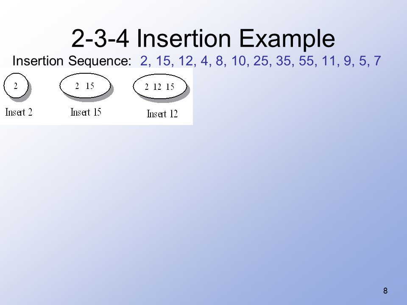Click number 55 in the insertion sequence
407x305 pixels.
coord(306,61)
